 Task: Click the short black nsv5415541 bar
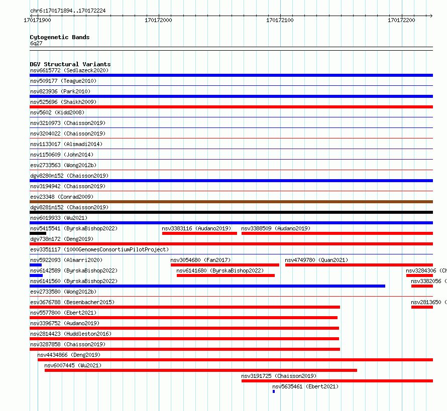pyautogui.click(x=38, y=233)
